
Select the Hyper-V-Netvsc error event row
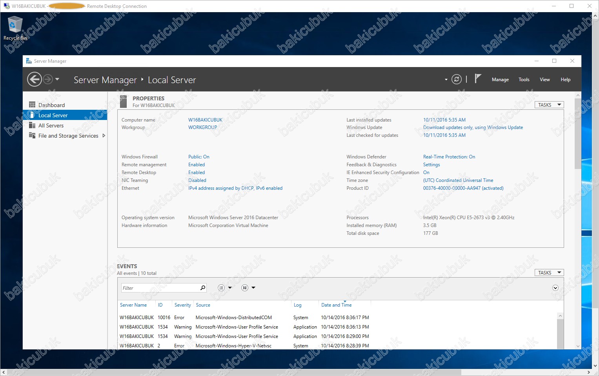pyautogui.click(x=337, y=345)
